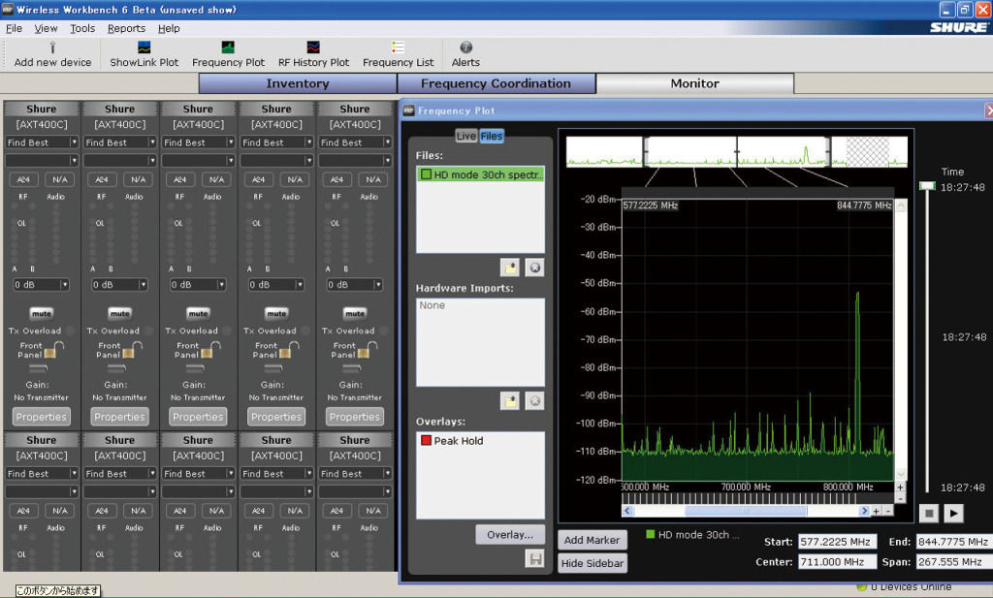Click the Start frequency field 577.2225 MHz
Viewport: 993px width, 598px height.
837,542
